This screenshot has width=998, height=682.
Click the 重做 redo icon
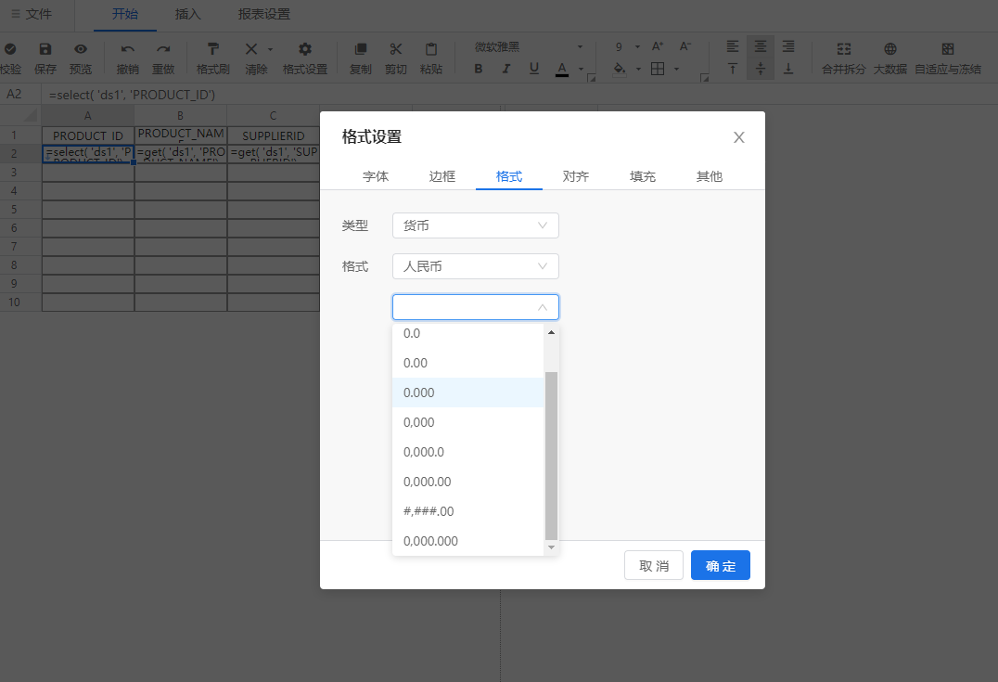(x=163, y=49)
